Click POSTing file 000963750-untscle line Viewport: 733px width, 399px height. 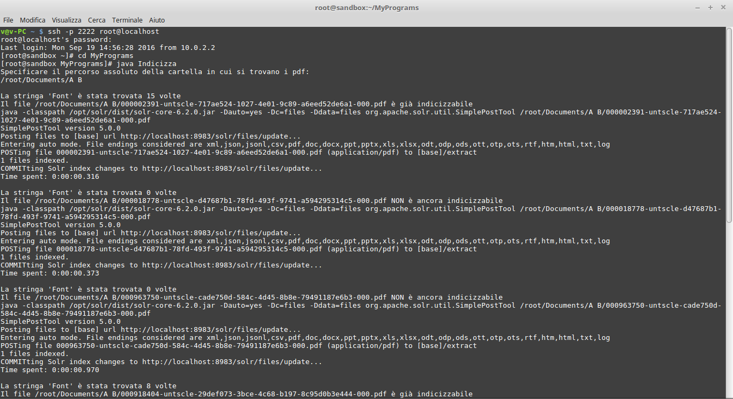coord(239,346)
